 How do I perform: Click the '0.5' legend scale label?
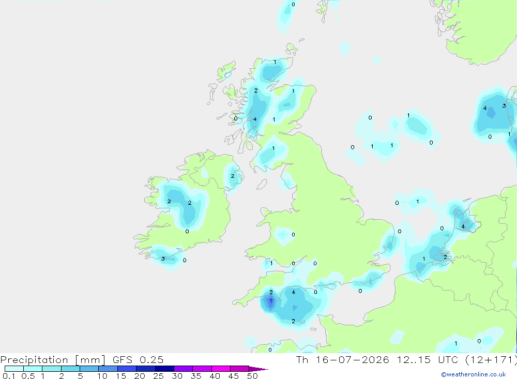coord(28,376)
